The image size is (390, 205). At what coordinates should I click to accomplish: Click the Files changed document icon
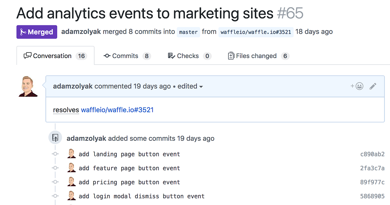(x=231, y=55)
